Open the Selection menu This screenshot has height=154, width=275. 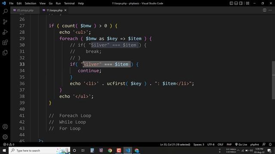31,3
